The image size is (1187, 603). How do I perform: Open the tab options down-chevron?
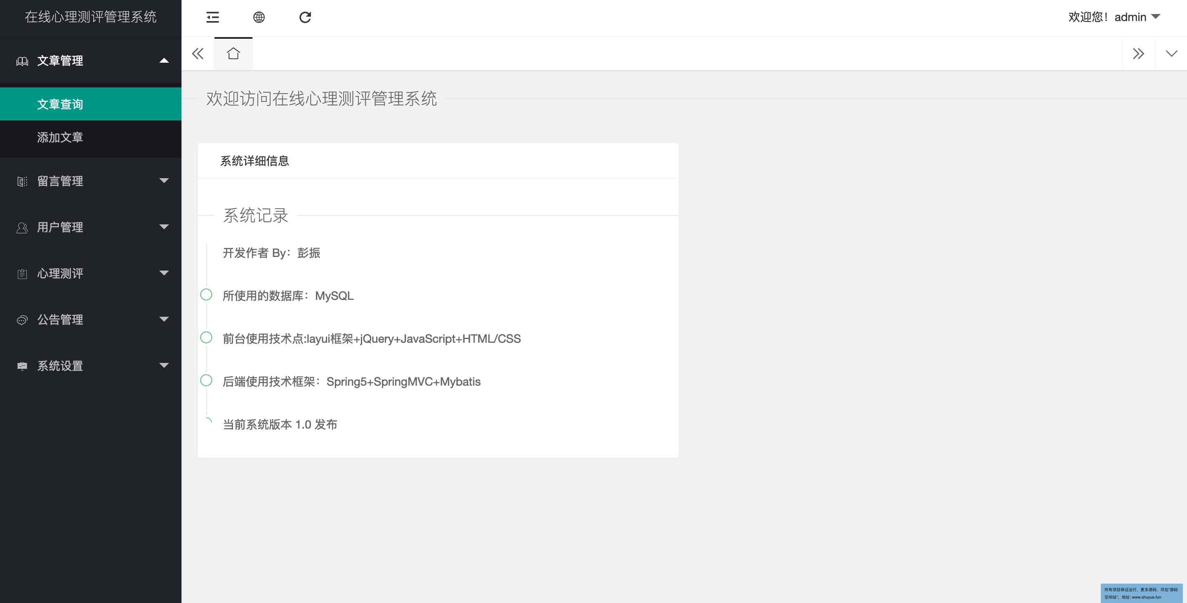(1171, 54)
